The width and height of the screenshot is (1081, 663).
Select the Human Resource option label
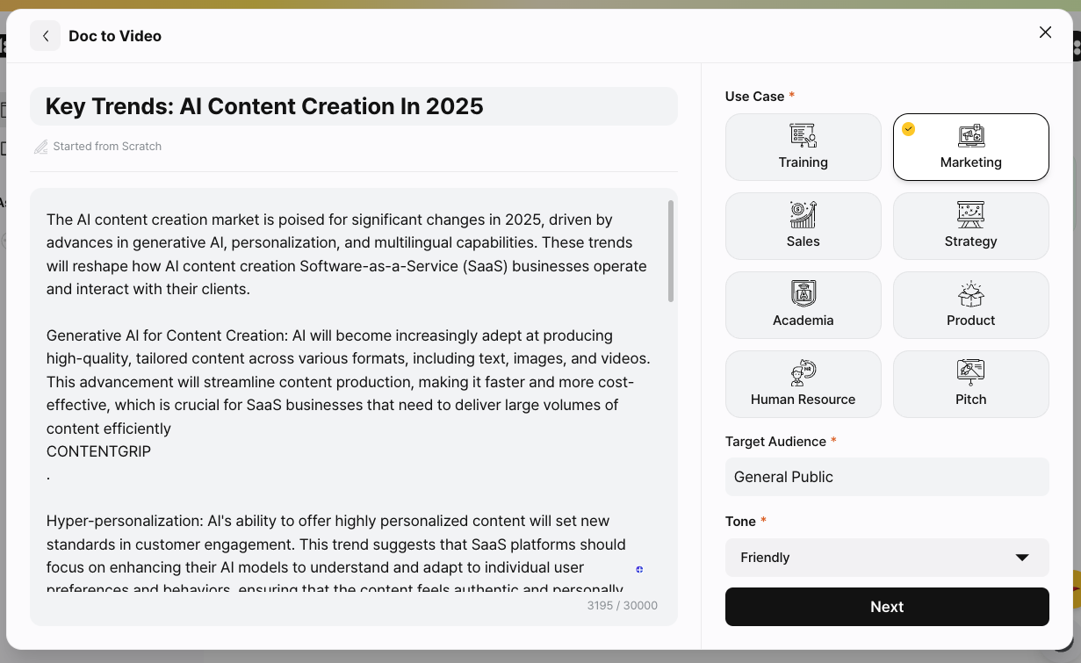click(803, 400)
